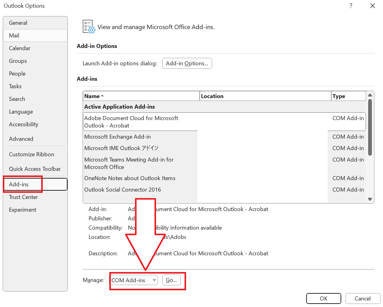Select Add-ins in the sidebar
This screenshot has height=307, width=383.
(x=35, y=184)
